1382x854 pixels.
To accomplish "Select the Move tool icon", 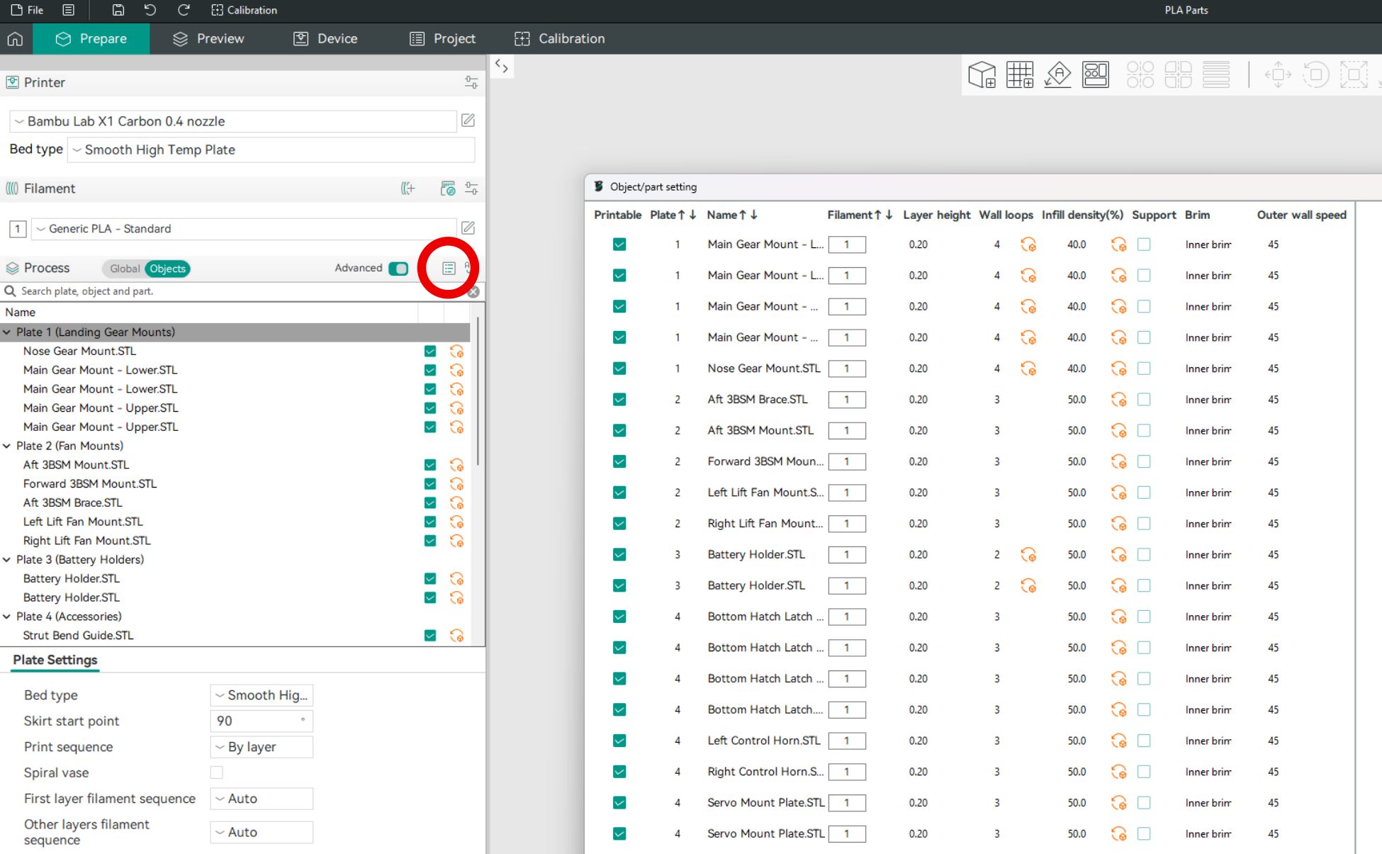I will (1278, 74).
